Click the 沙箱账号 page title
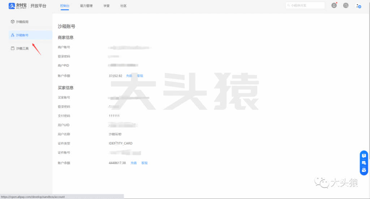Viewport: 370px width, 199px height. (x=66, y=26)
